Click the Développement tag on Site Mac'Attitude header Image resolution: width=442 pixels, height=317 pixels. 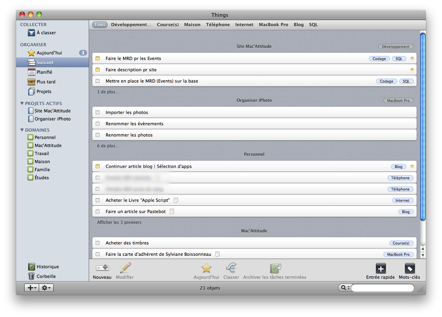pos(396,46)
